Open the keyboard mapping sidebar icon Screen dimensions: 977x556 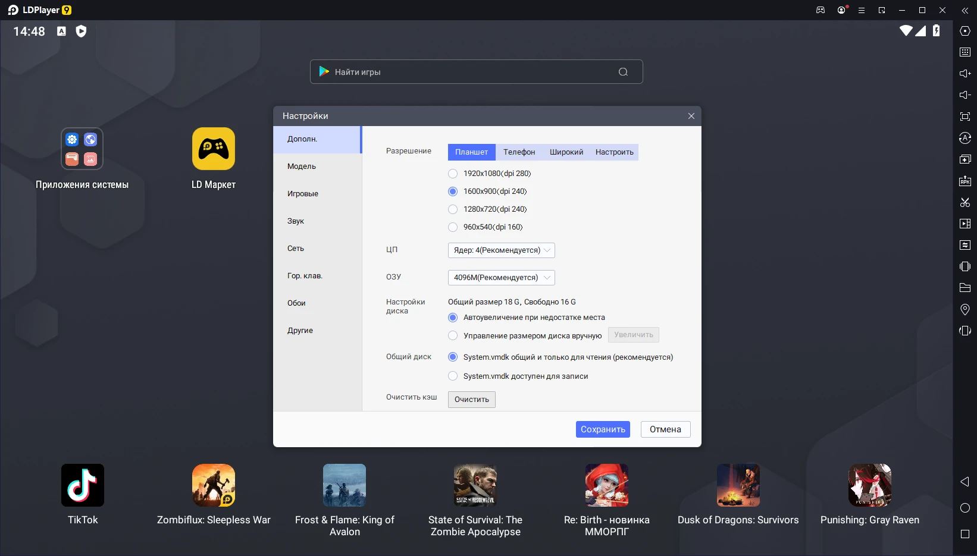coord(965,52)
